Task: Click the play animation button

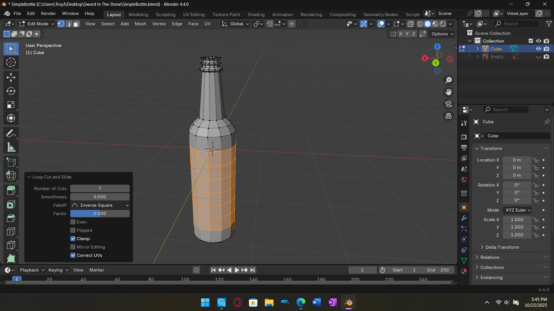Action: [237, 270]
